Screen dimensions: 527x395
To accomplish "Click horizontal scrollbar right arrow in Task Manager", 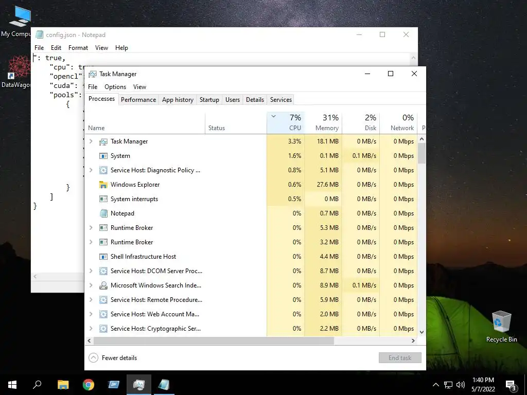I will click(413, 340).
